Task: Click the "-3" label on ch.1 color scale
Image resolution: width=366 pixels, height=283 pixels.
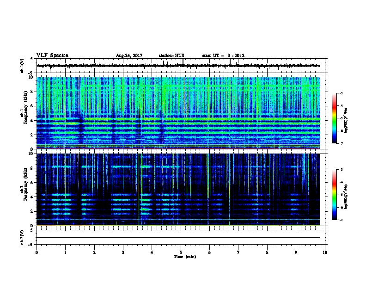Action: [x=341, y=93]
